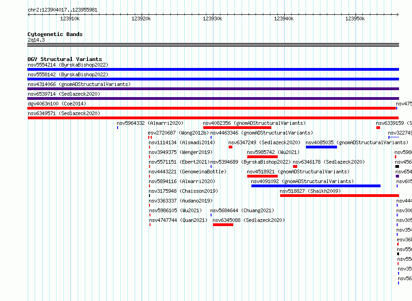
Task: Click the nsv4518921 gnomAD variant label
Action: 298,172
